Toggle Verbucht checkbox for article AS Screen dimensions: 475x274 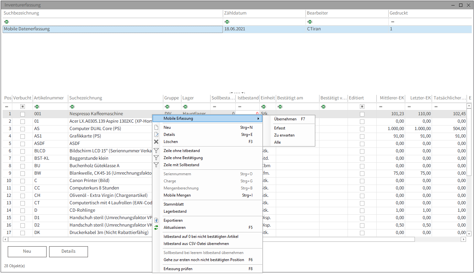[x=23, y=129]
